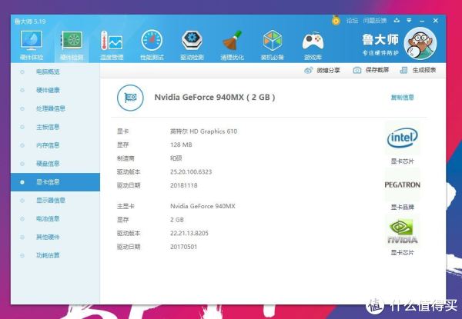Image resolution: width=462 pixels, height=319 pixels.
Task: Close the 鲁大师 window
Action: [x=436, y=20]
